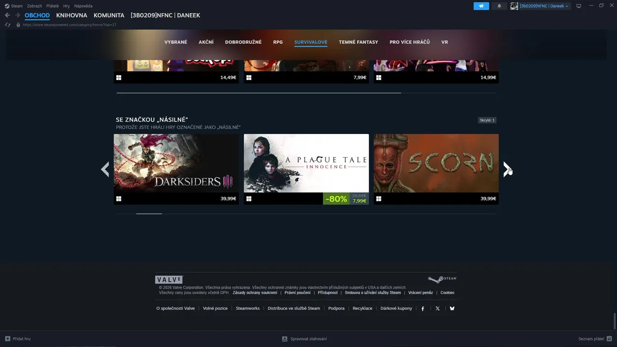Open the Přátelé menu
This screenshot has height=347, width=617.
tap(53, 6)
